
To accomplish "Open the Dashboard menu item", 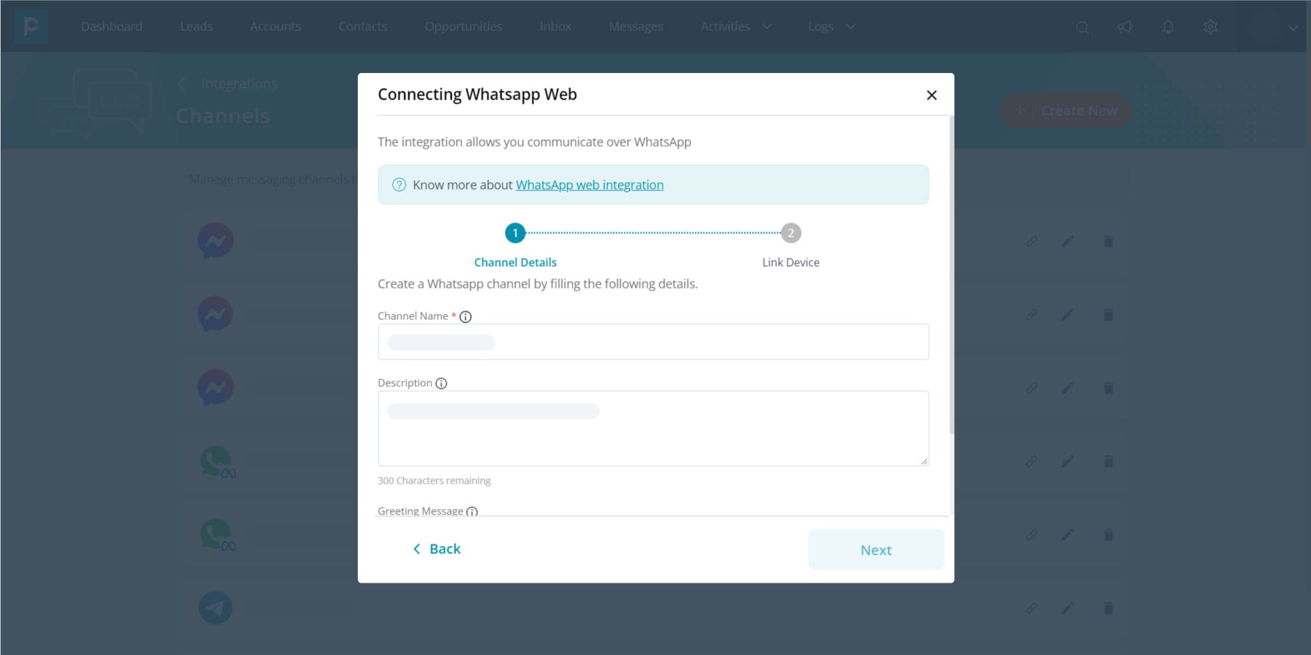I will point(111,27).
